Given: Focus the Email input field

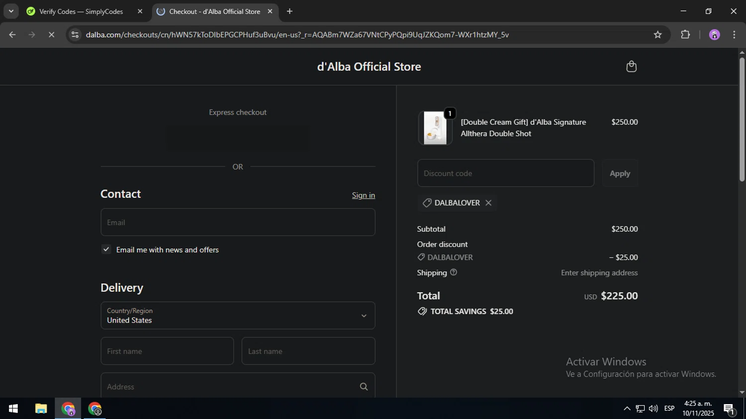Looking at the screenshot, I should pyautogui.click(x=238, y=222).
